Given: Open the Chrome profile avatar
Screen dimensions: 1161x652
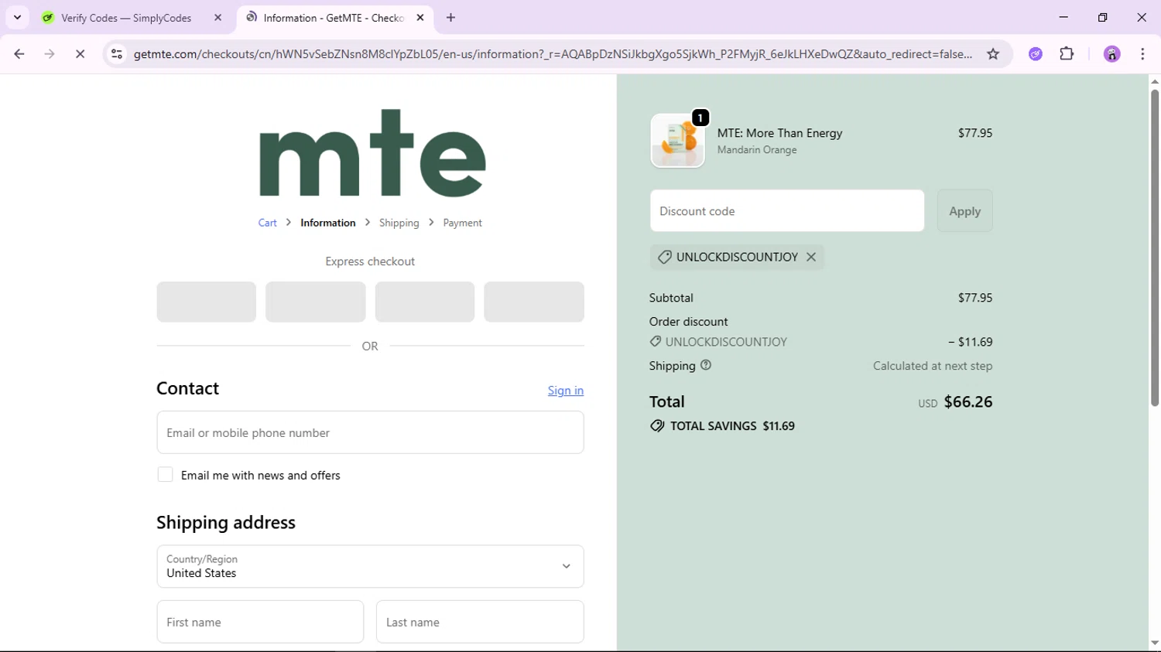Looking at the screenshot, I should coord(1112,54).
